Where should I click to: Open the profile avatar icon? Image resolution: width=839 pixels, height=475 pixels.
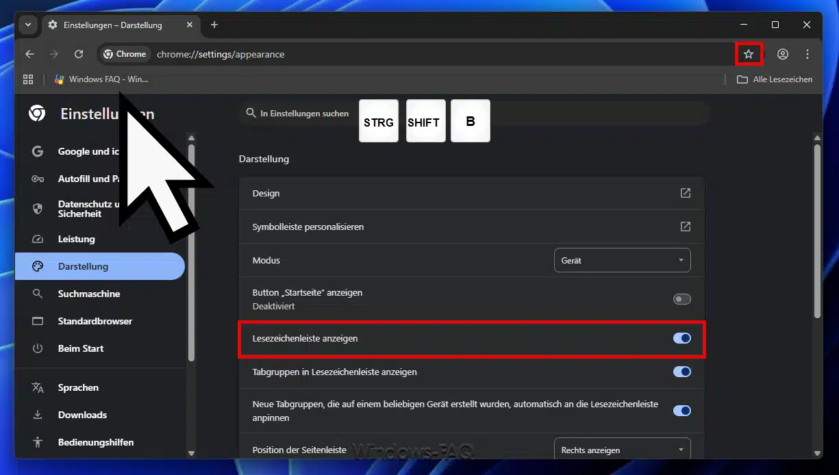pyautogui.click(x=783, y=54)
